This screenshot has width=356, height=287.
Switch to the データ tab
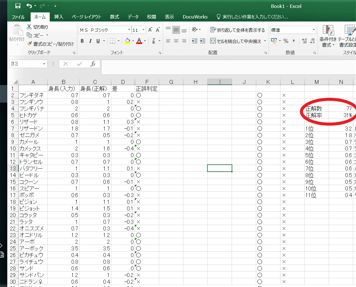pyautogui.click(x=133, y=17)
